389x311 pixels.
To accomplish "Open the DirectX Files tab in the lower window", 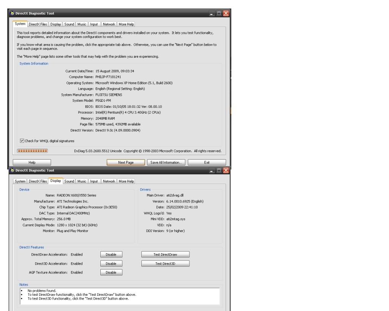I will click(38, 181).
